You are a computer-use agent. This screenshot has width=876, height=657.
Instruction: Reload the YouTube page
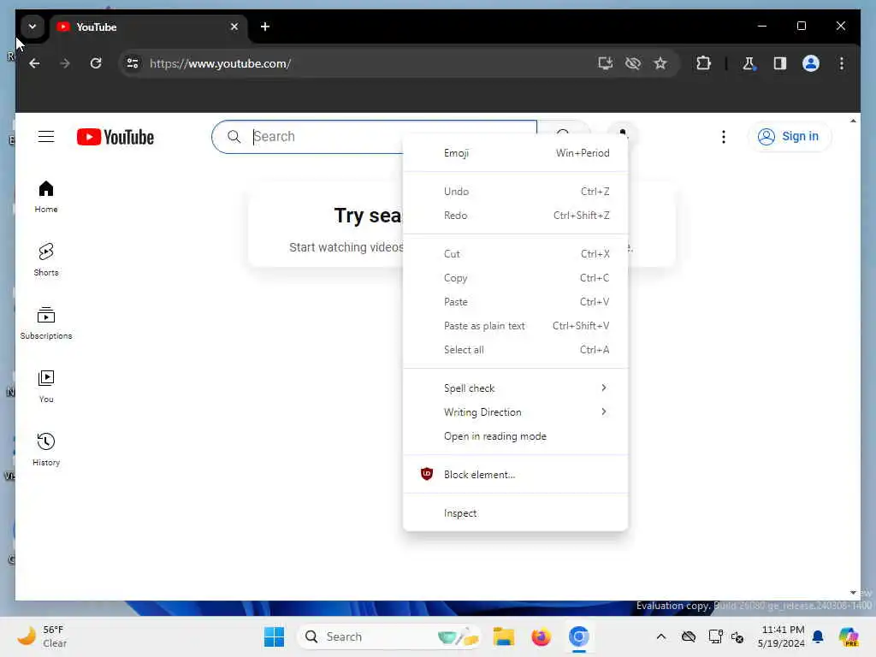point(96,63)
